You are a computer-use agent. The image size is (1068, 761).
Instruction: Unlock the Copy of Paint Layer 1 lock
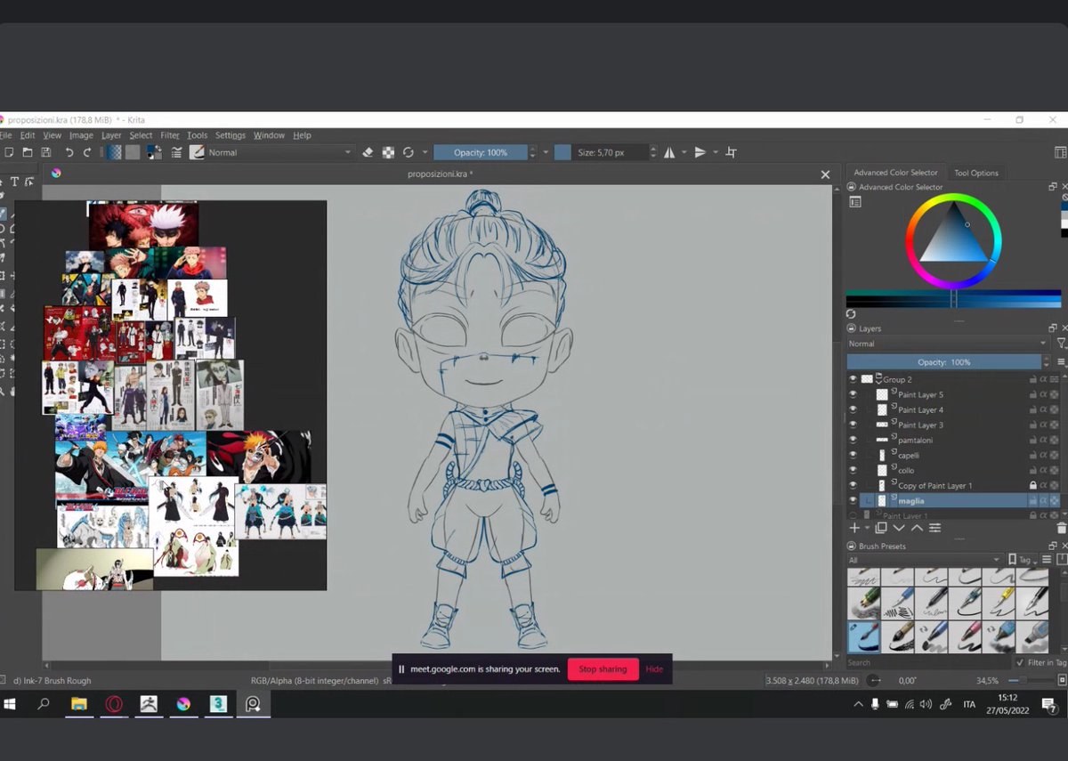1033,485
